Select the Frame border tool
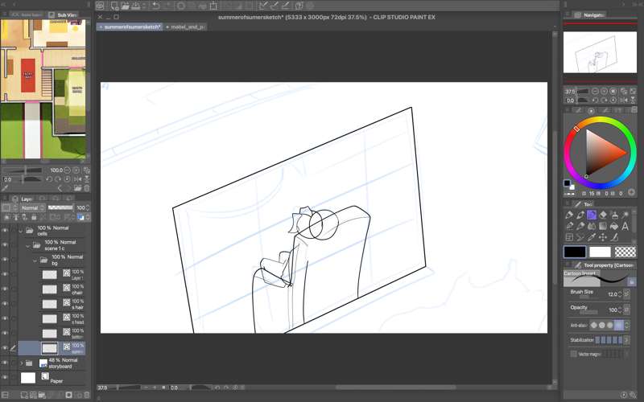The height and width of the screenshot is (402, 644). tap(569, 237)
